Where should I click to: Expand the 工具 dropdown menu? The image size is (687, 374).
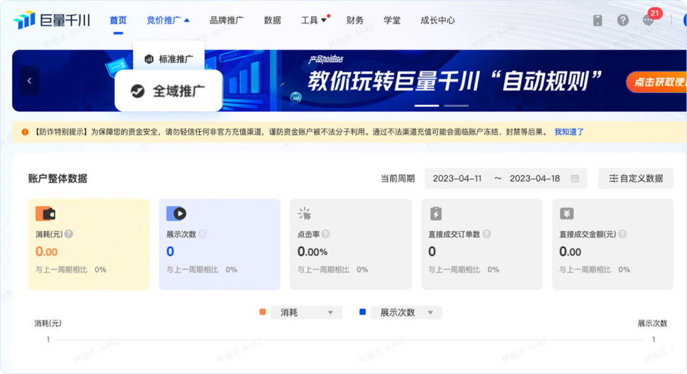pyautogui.click(x=314, y=20)
